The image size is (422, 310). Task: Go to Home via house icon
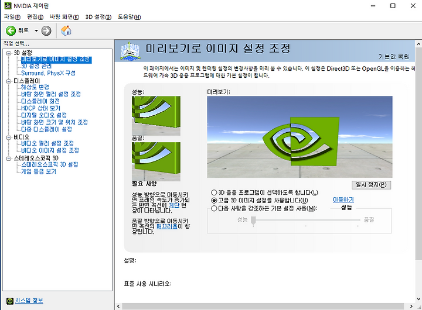pyautogui.click(x=66, y=30)
